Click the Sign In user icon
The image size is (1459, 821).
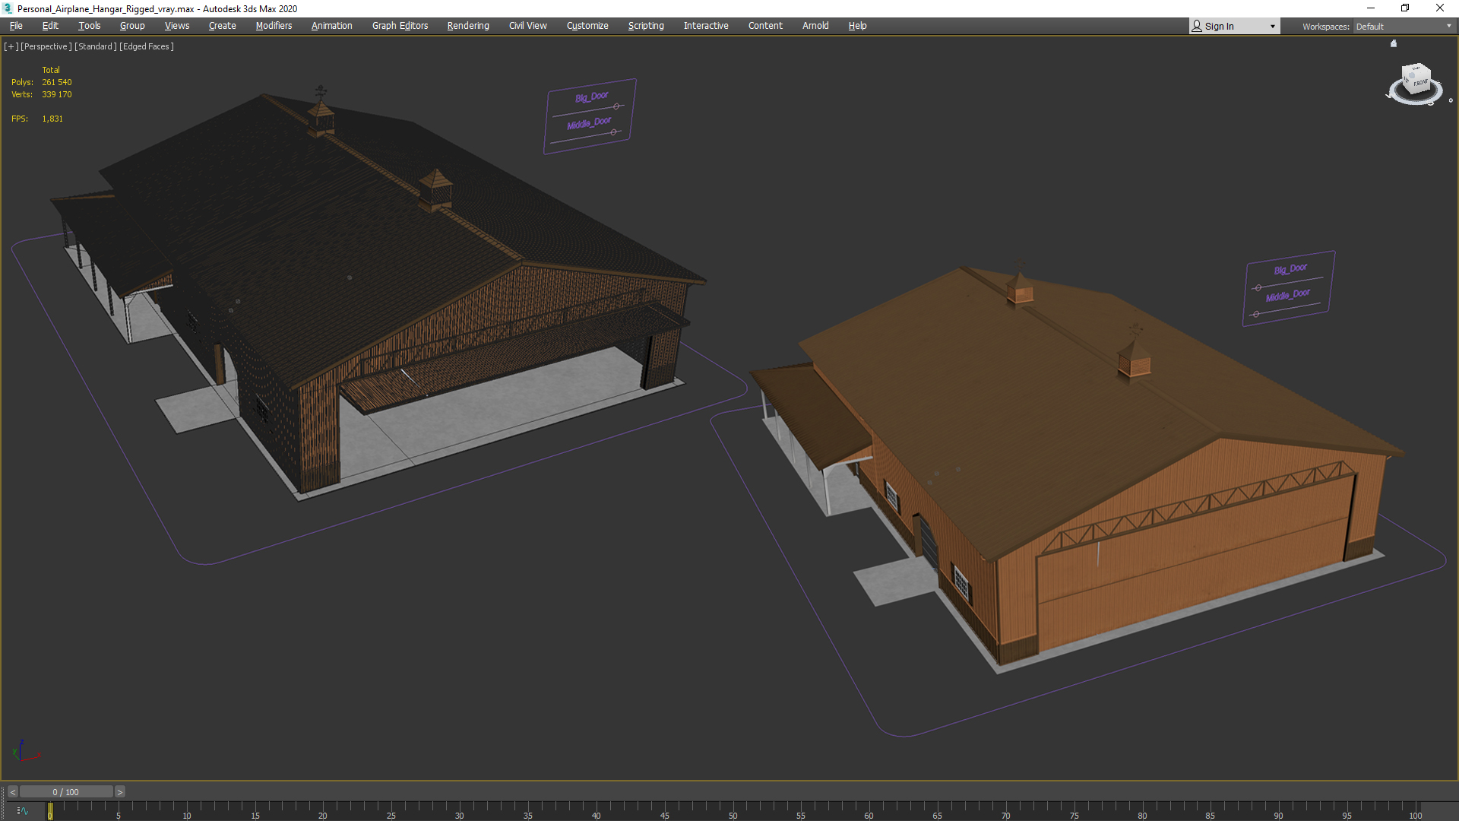(1197, 26)
